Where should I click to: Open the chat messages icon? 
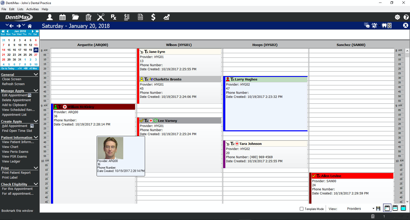click(x=367, y=25)
